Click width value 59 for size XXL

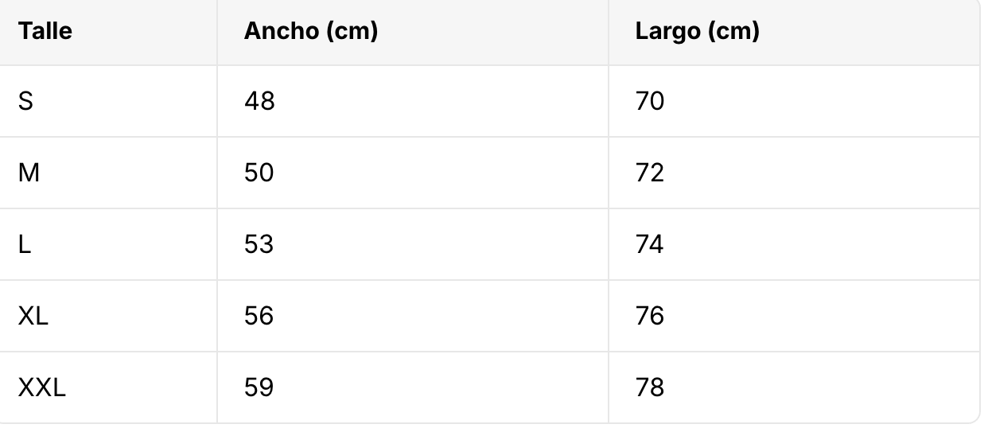click(x=259, y=387)
